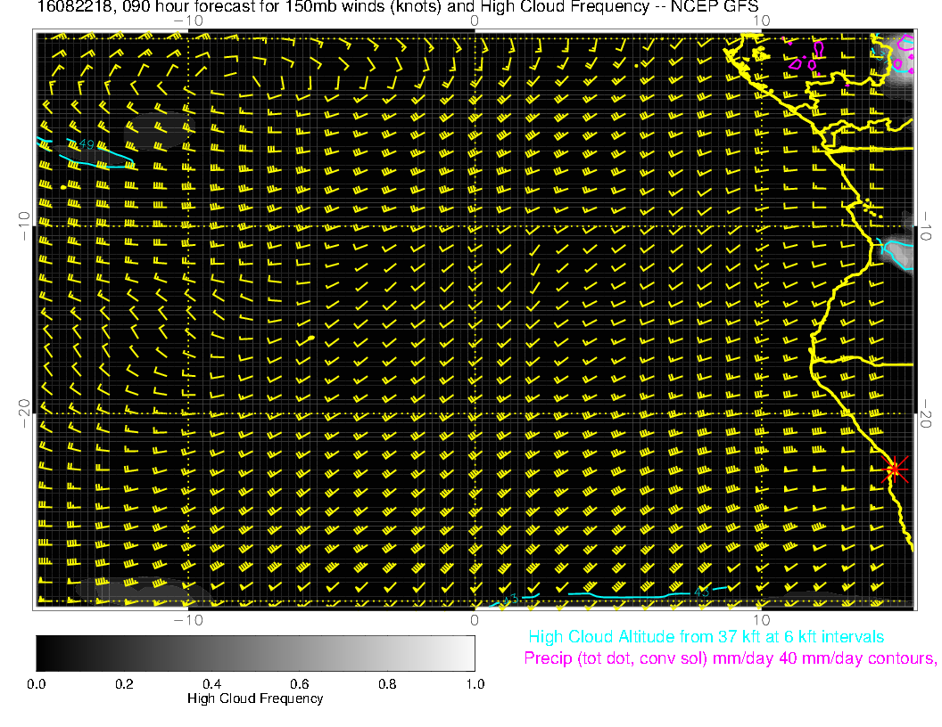This screenshot has width=942, height=727.
Task: Click the bottom axis longitude label 10
Action: (x=761, y=620)
